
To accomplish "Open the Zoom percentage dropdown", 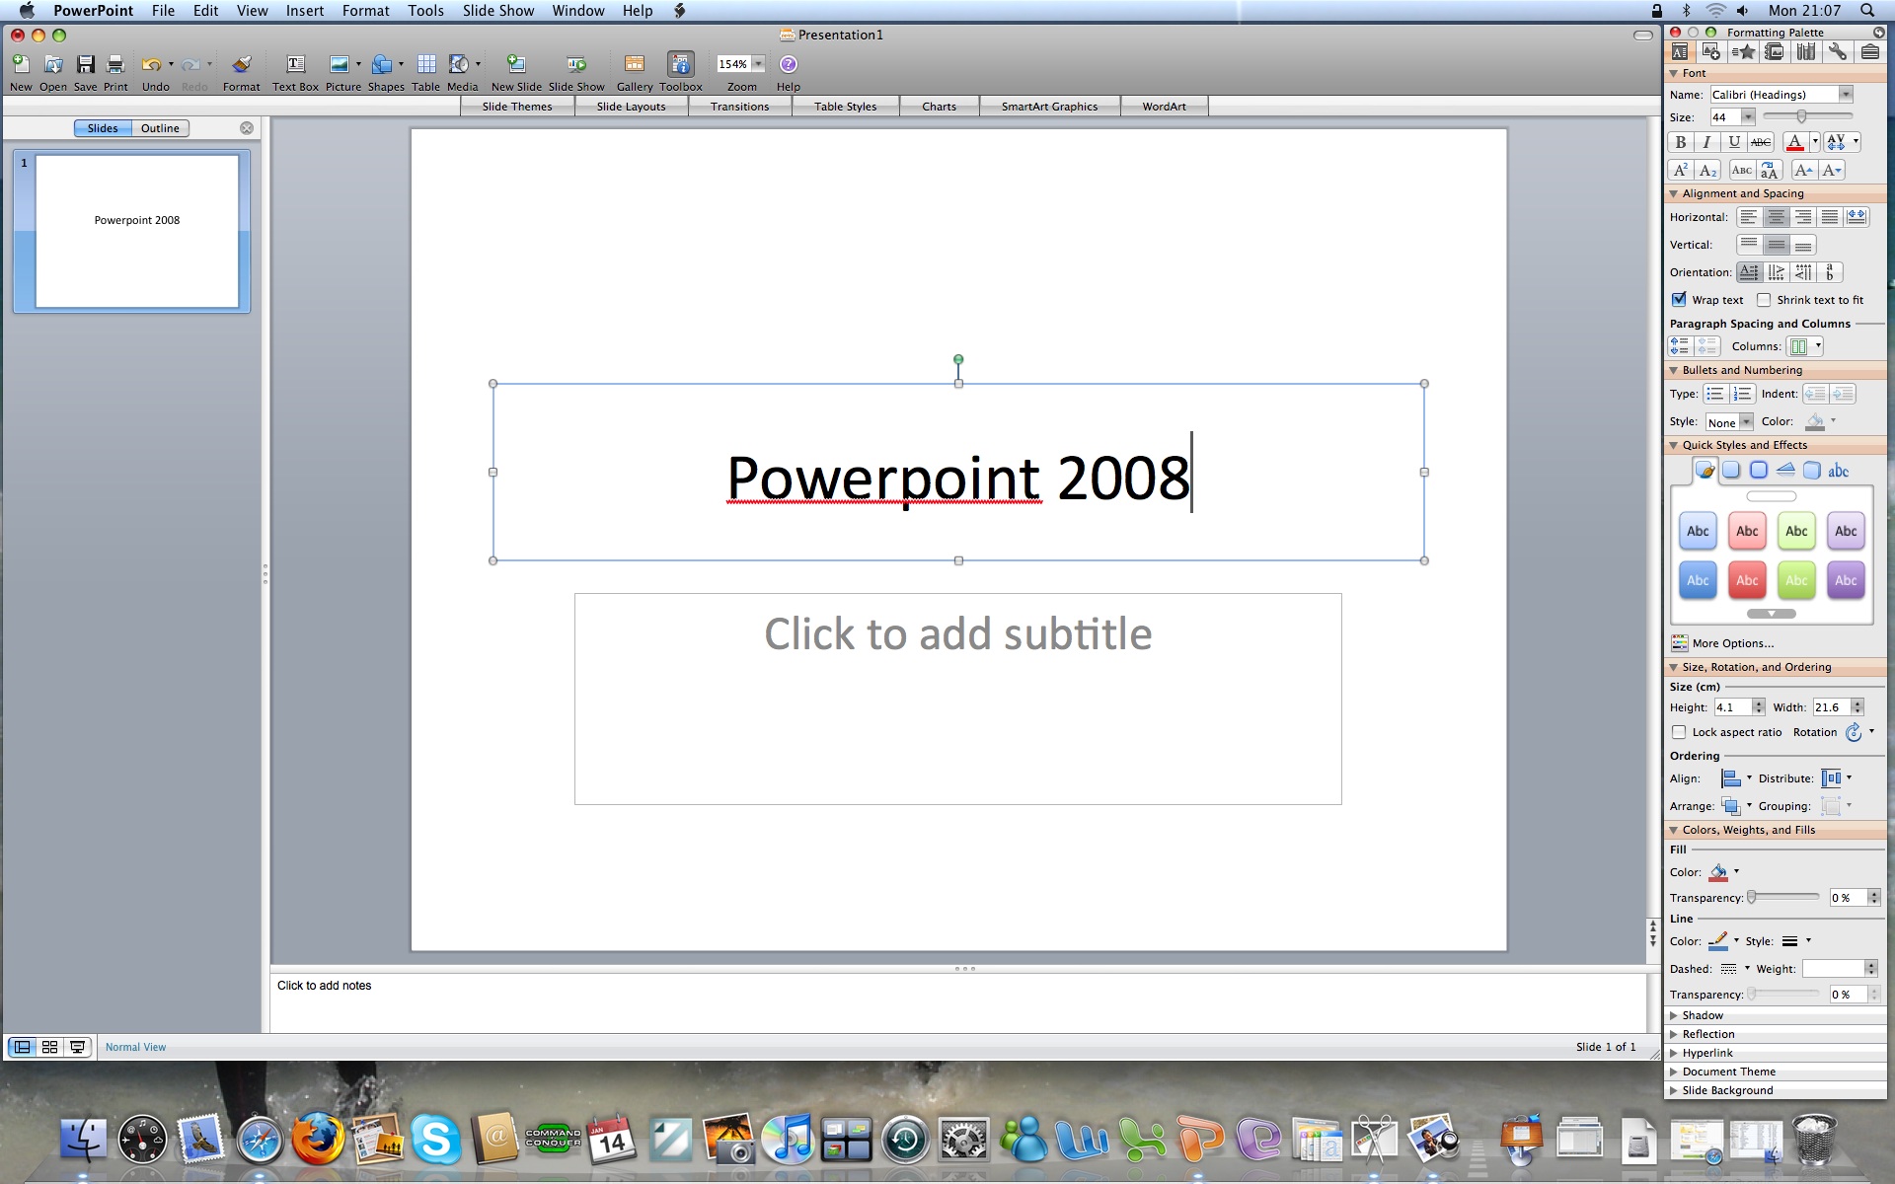I will click(758, 64).
